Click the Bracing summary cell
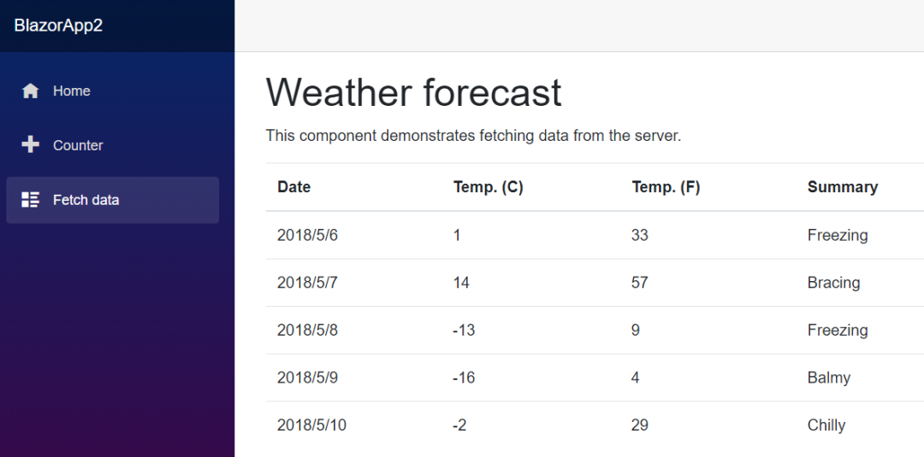Screen dimensions: 924x457 pyautogui.click(x=834, y=283)
